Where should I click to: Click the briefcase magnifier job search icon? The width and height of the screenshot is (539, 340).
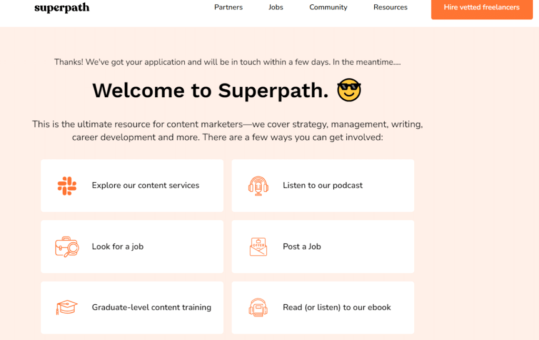click(67, 246)
